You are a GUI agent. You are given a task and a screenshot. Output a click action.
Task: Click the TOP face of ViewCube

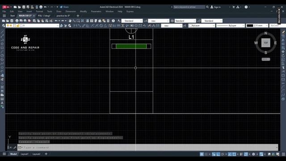pyautogui.click(x=265, y=43)
